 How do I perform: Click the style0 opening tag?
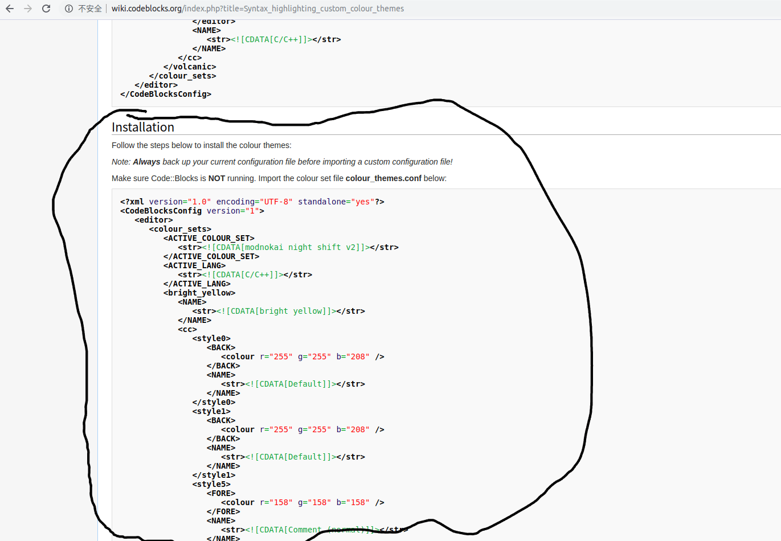click(211, 338)
